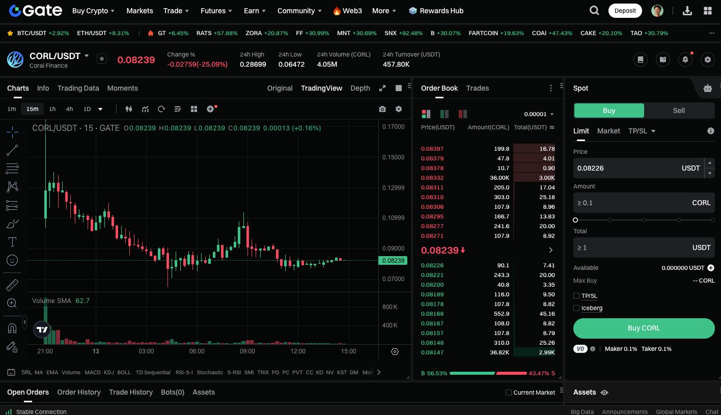Check the Current Market filter box

click(x=508, y=393)
